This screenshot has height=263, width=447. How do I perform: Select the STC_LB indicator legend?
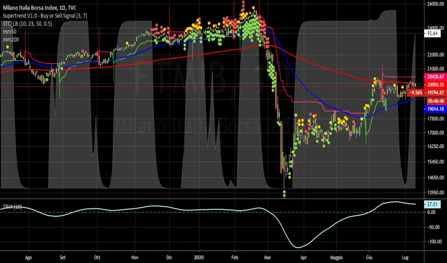30,22
